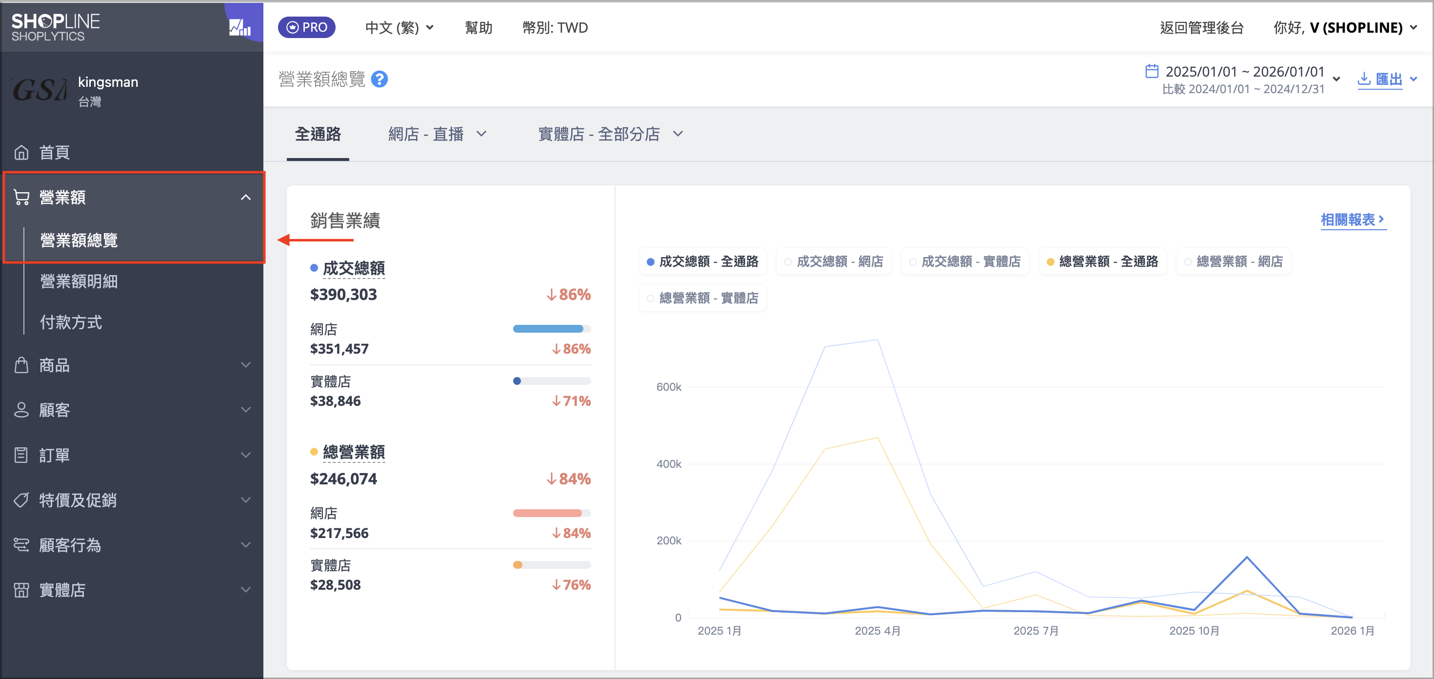
Task: Open the 匯出 export options chevron
Action: 1413,79
